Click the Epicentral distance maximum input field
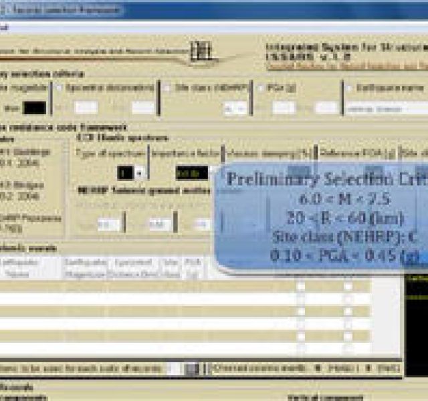This screenshot has height=401, width=428. [x=143, y=108]
